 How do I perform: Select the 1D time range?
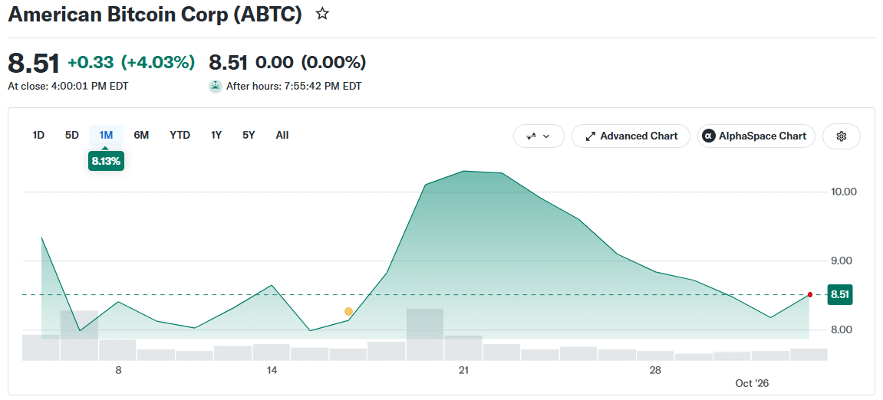[x=38, y=135]
